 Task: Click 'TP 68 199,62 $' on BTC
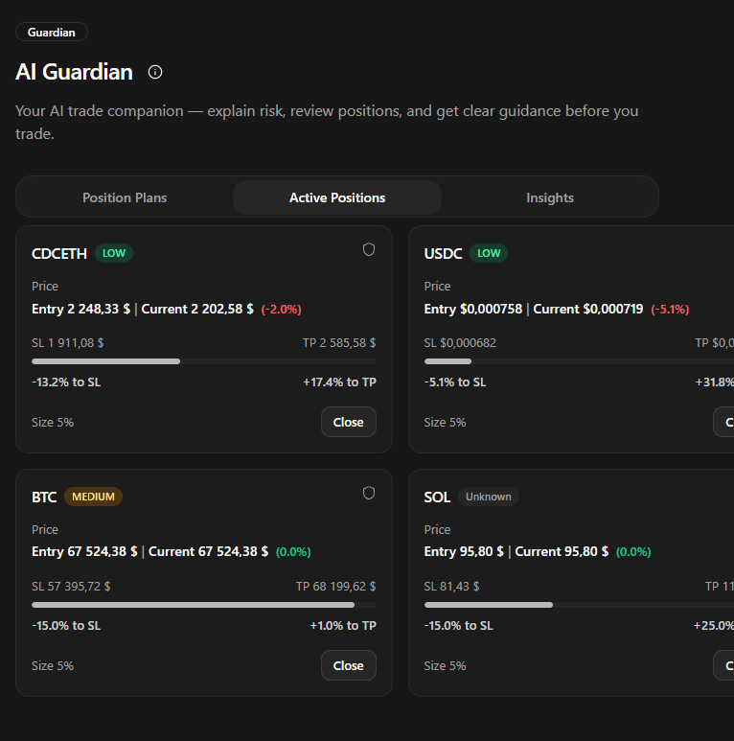(x=335, y=587)
